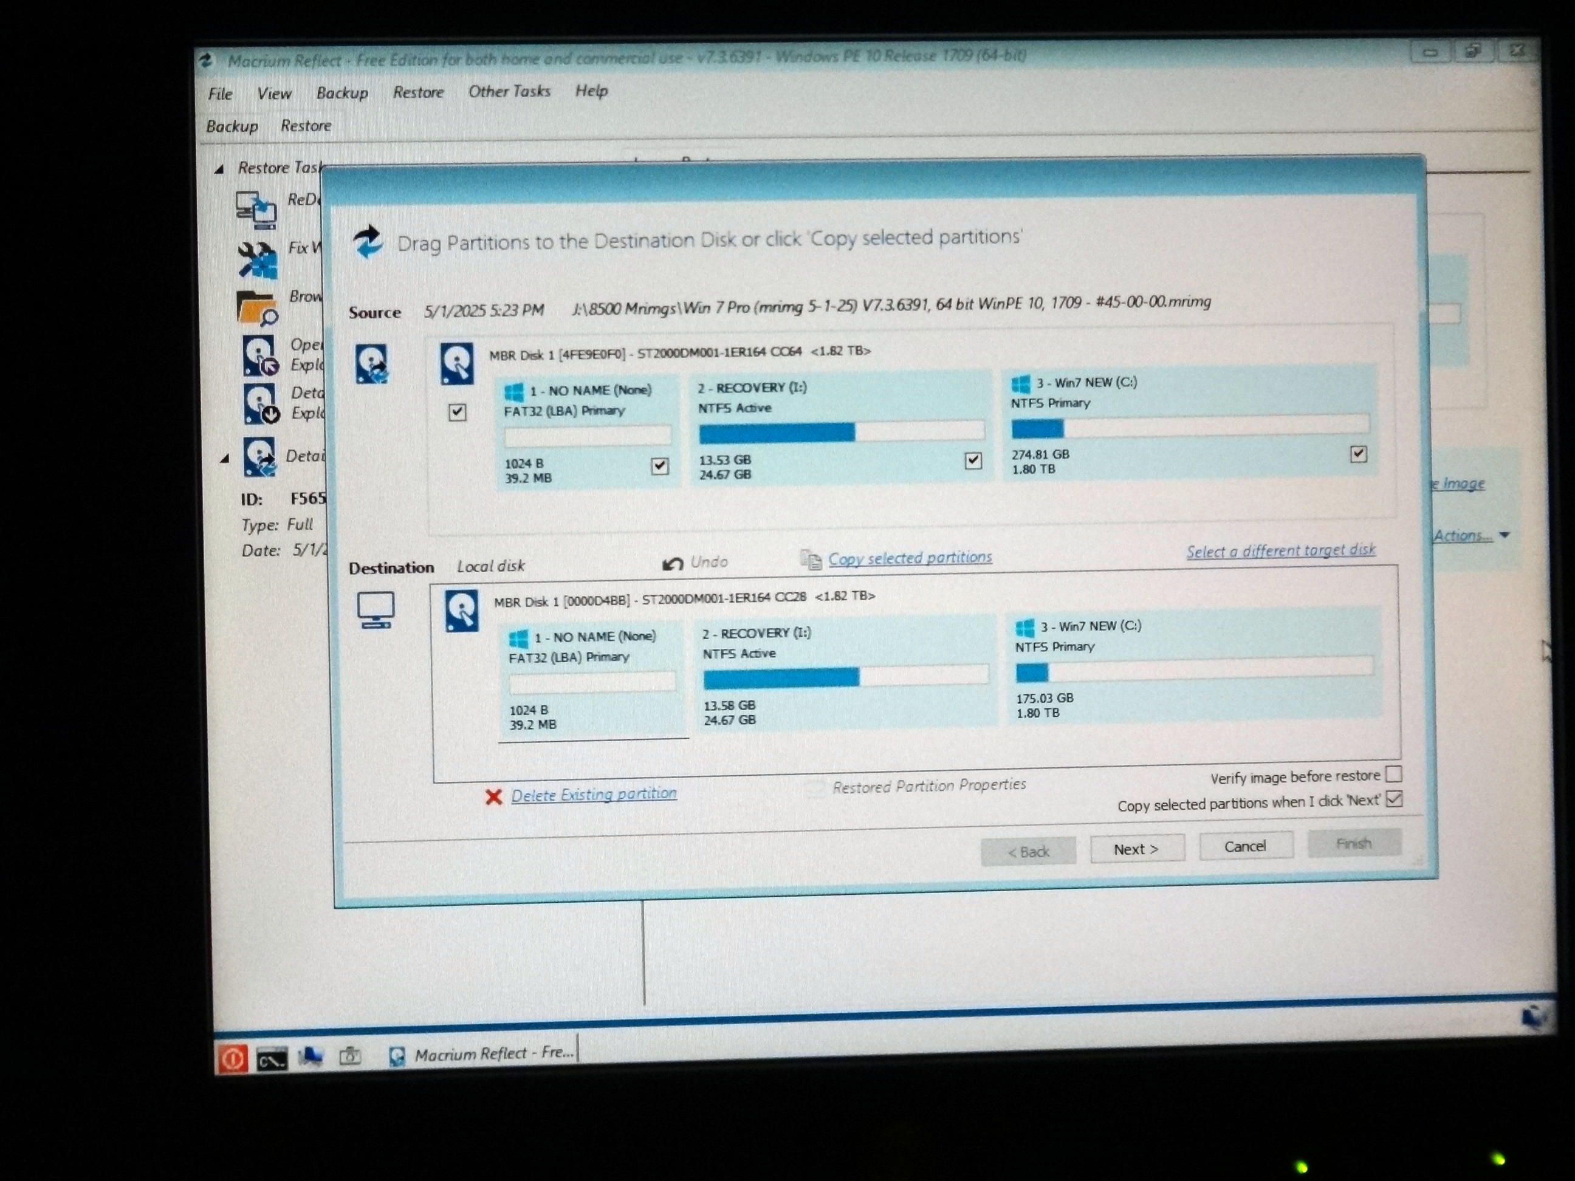Image resolution: width=1575 pixels, height=1181 pixels.
Task: Enable Verify image before restore checkbox
Action: click(x=1393, y=774)
